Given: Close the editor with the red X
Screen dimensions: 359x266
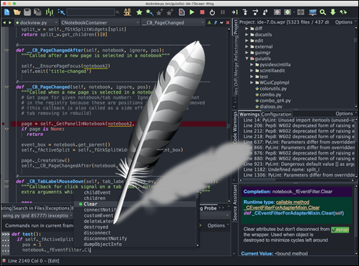Looking at the screenshot, I should (228, 23).
